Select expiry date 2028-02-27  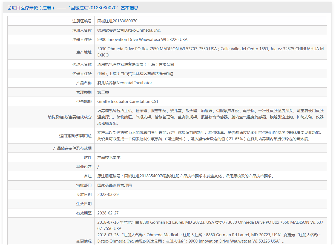pyautogui.click(x=108, y=213)
